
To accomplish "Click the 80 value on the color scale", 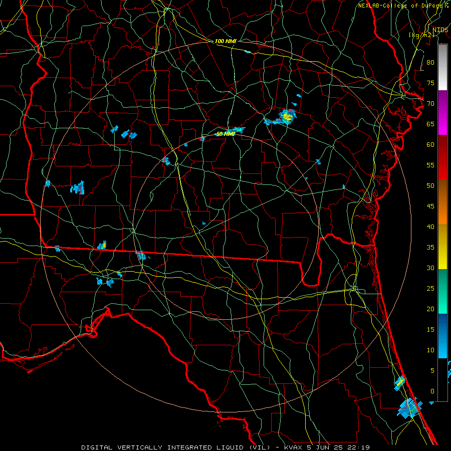I will pyautogui.click(x=430, y=63).
